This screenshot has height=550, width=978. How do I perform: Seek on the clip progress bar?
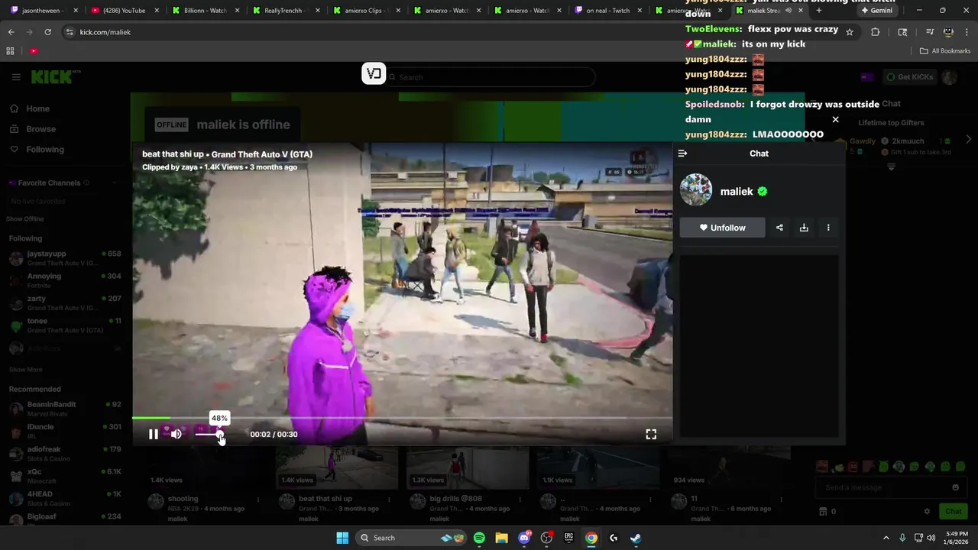coord(402,418)
